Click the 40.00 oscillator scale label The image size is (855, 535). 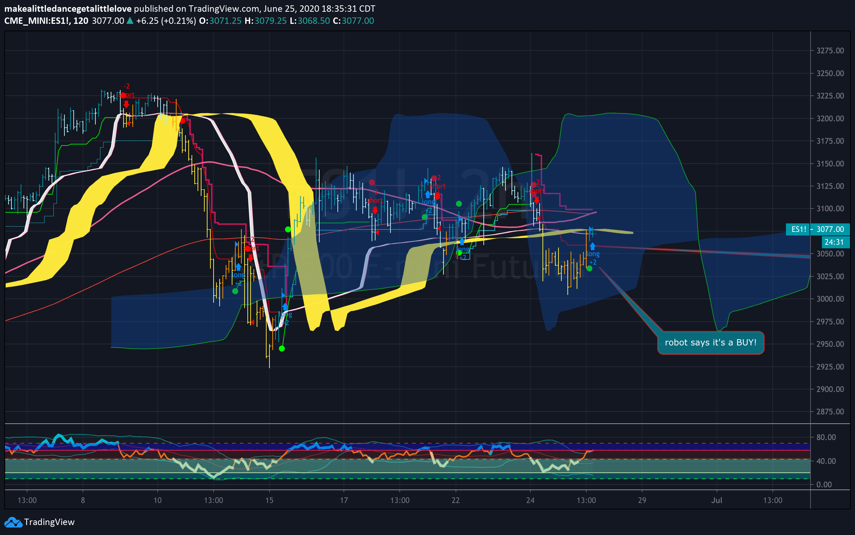pos(826,461)
